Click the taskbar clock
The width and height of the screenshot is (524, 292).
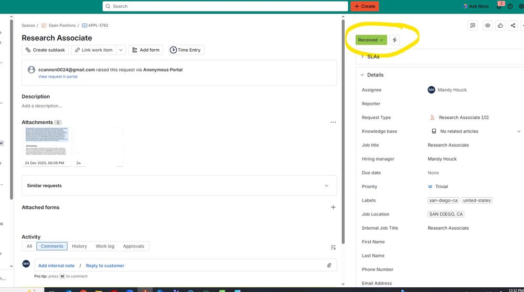click(x=516, y=290)
